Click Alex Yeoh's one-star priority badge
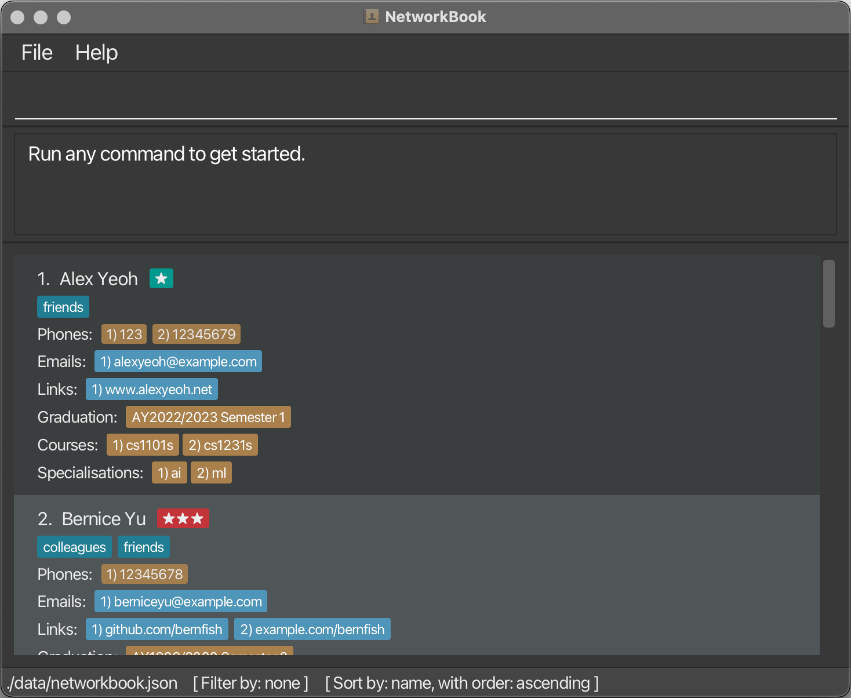Screen dimensions: 851x698 [x=161, y=278]
